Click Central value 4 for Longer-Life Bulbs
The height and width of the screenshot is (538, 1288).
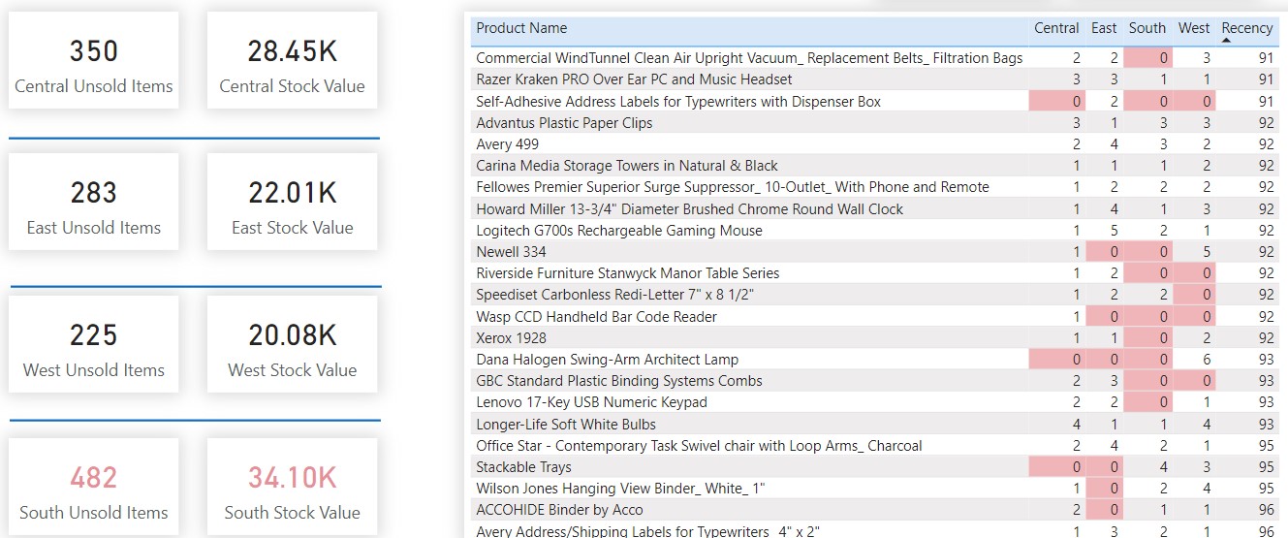(1076, 424)
